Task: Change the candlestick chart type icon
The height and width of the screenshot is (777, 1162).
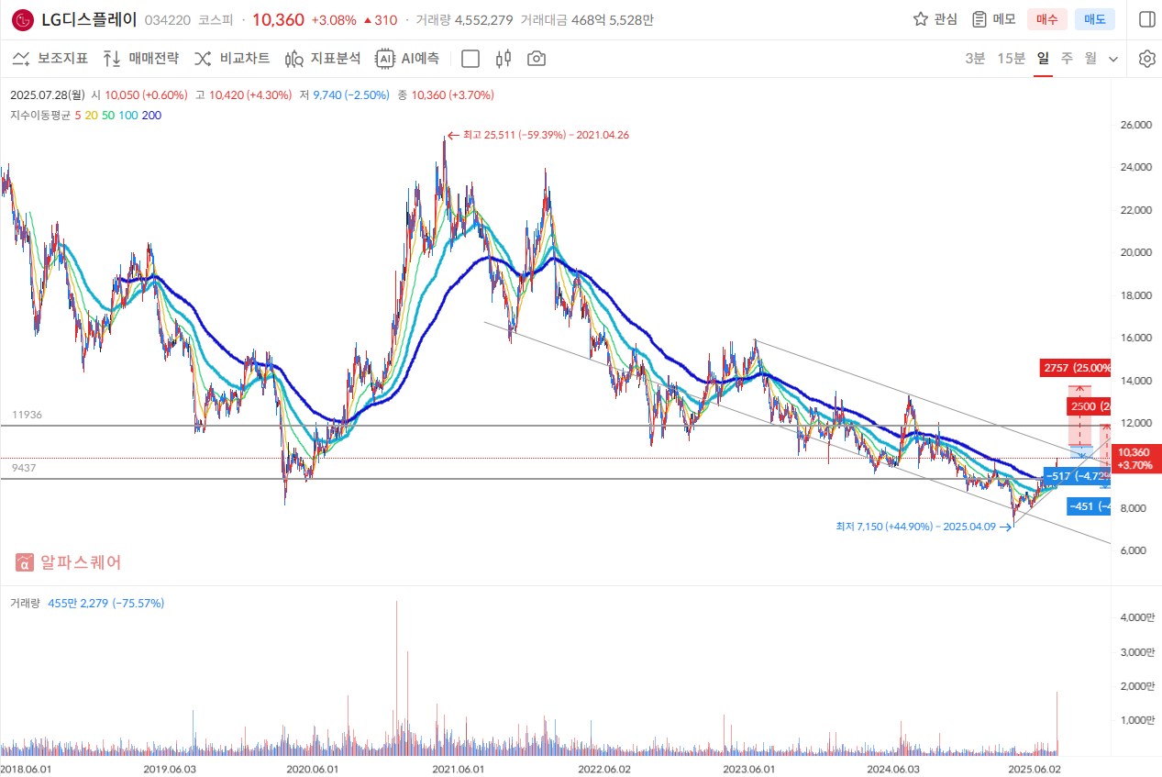Action: (x=503, y=59)
